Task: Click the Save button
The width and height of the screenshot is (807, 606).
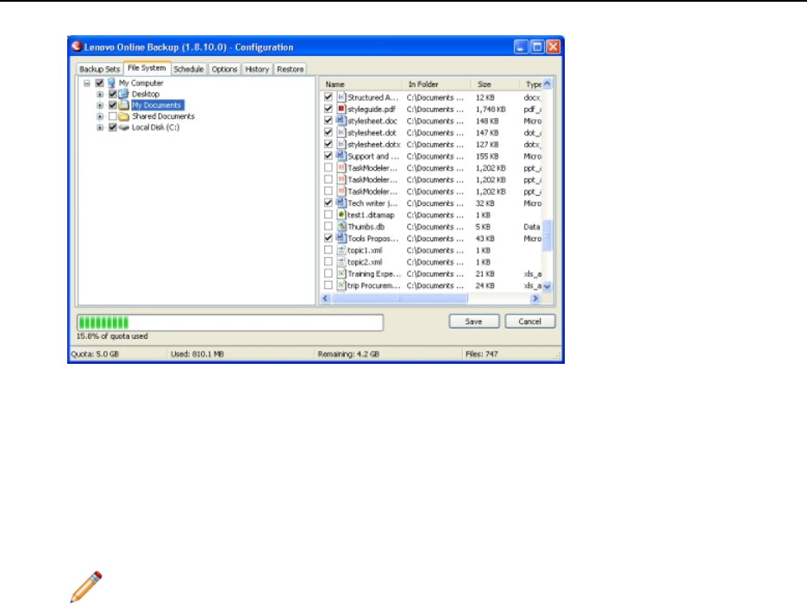Action: coord(473,322)
